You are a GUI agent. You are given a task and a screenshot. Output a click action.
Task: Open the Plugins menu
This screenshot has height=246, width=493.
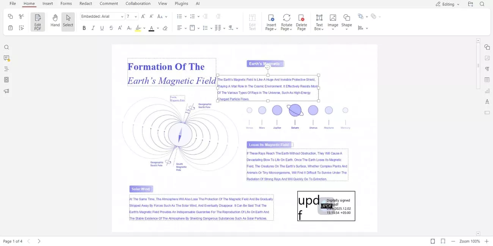[181, 3]
